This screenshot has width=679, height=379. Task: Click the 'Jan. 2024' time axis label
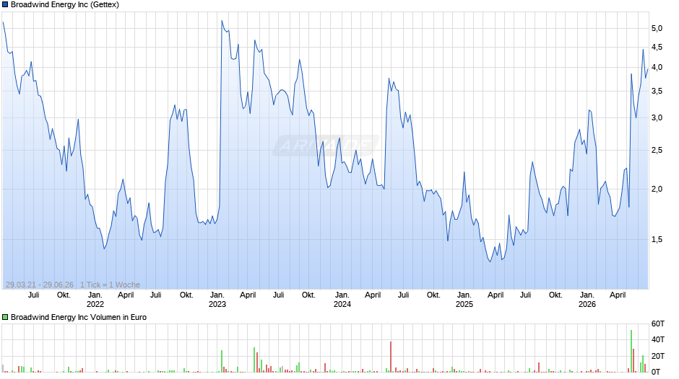pos(342,300)
